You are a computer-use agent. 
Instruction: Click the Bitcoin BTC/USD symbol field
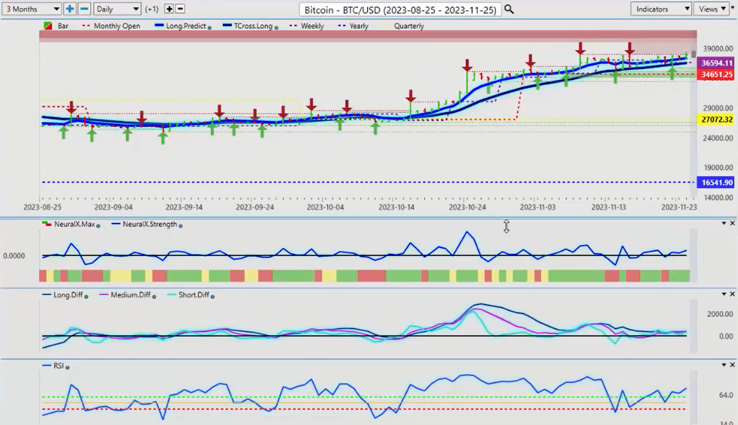click(400, 9)
